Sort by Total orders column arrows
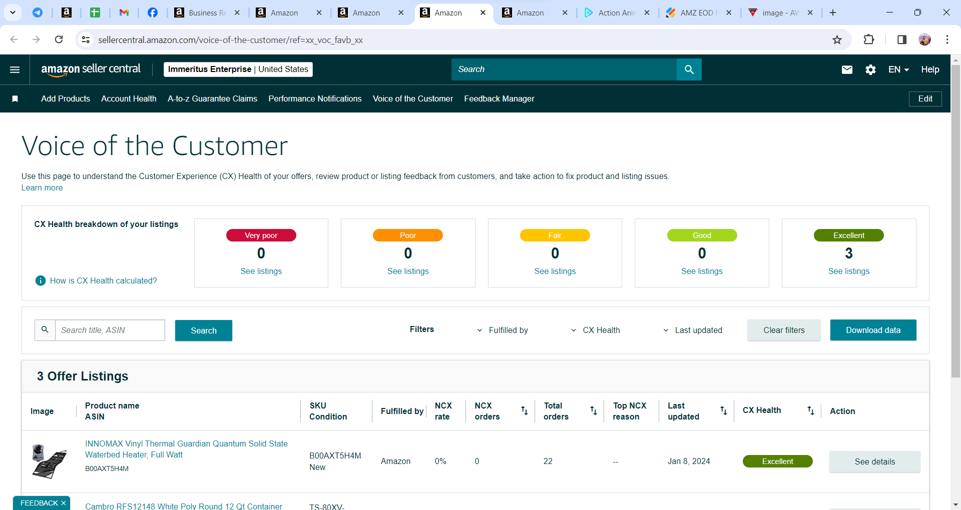Viewport: 961px width, 510px height. pyautogui.click(x=593, y=410)
